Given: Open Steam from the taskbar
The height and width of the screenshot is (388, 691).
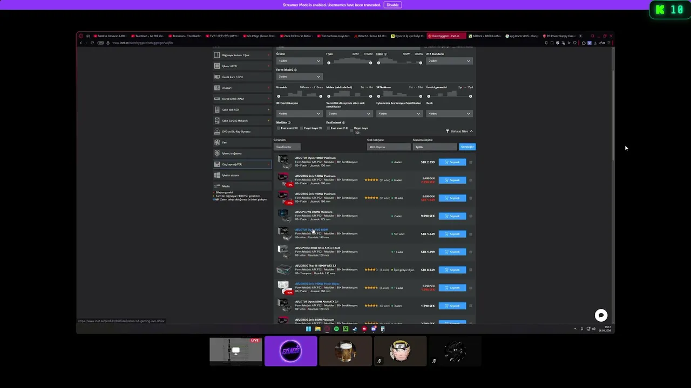Looking at the screenshot, I should (355, 329).
